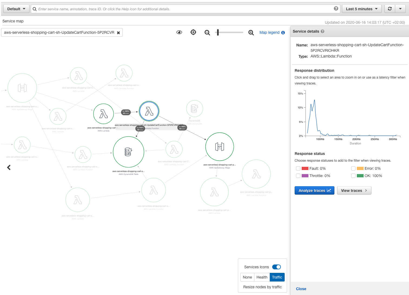Image resolution: width=409 pixels, height=295 pixels.
Task: Focus the service name search field
Action: pos(185,9)
